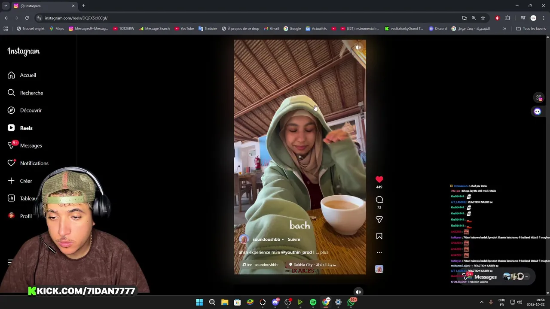
Task: Click the floating extension icon at right edge
Action: click(539, 98)
